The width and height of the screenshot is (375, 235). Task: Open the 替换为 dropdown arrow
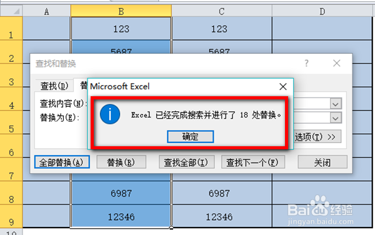tap(336, 118)
